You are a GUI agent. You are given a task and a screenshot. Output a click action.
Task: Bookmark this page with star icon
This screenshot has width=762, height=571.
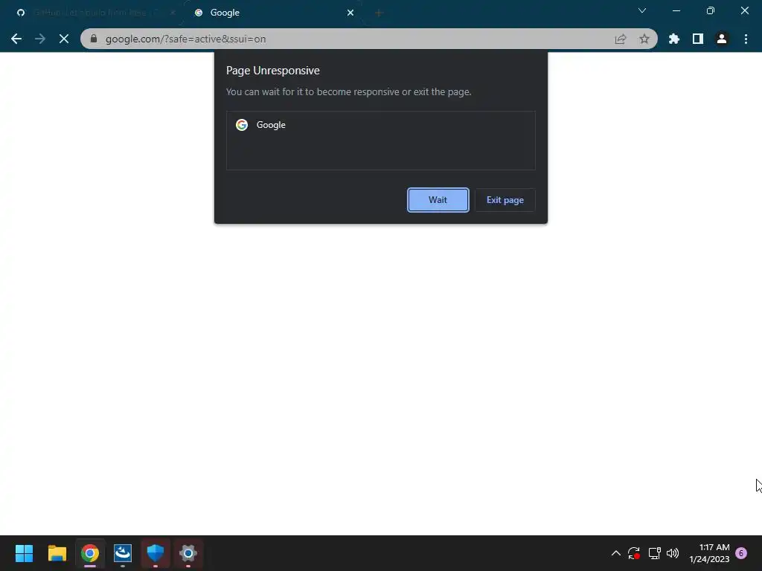tap(644, 39)
